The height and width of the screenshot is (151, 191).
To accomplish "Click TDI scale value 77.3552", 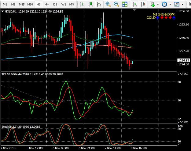I will (184, 74).
